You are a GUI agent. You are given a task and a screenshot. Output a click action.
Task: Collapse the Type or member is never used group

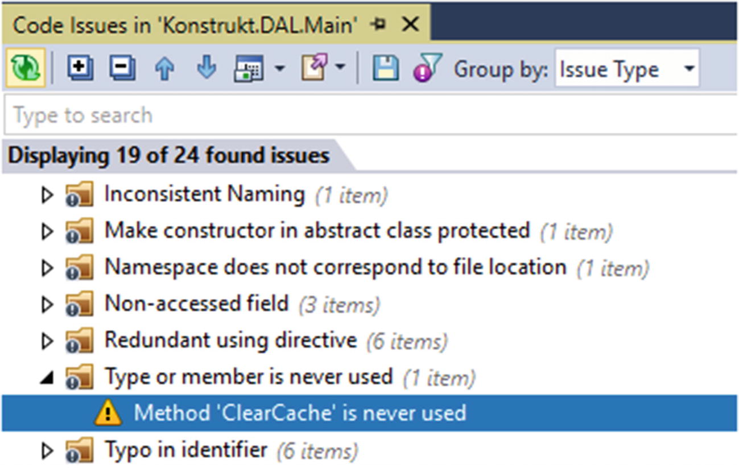click(x=47, y=378)
